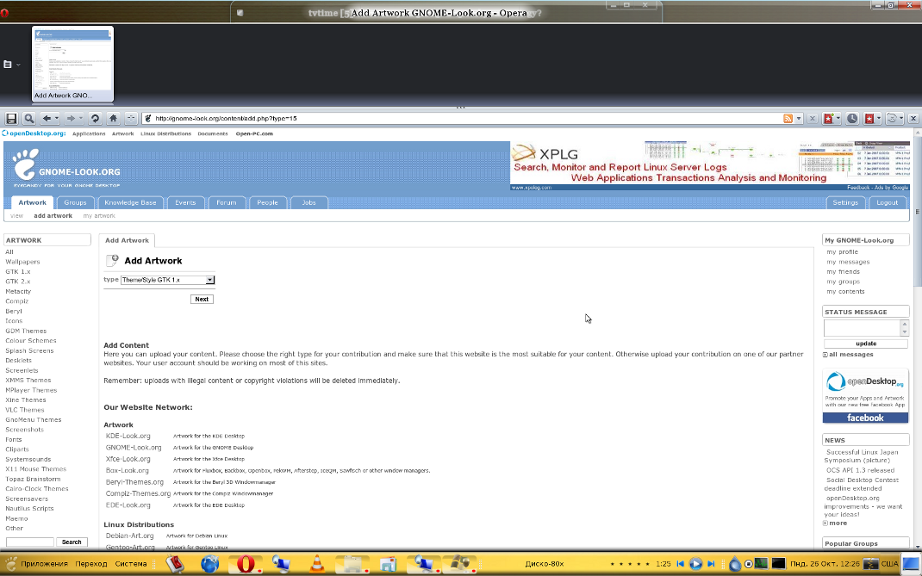Click the Opera panel toggle icon at far left
This screenshot has width=922, height=576.
click(8, 64)
